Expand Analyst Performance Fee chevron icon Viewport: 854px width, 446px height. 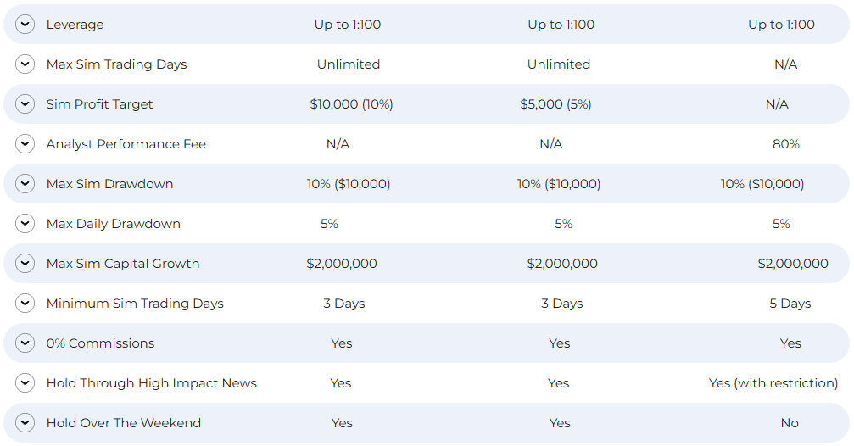pyautogui.click(x=25, y=144)
